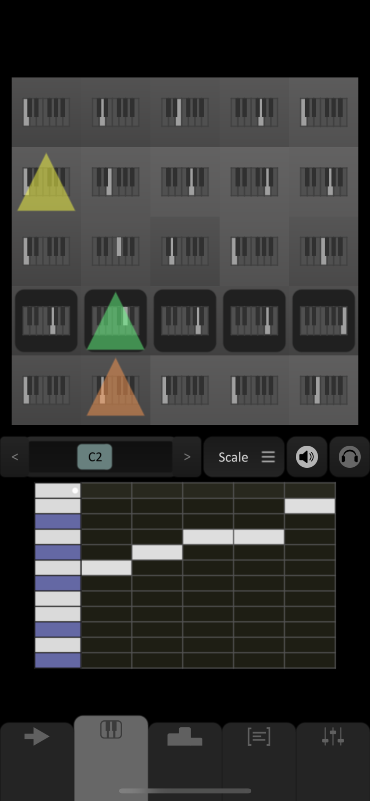Tap the orange triangle marker

pos(115,387)
